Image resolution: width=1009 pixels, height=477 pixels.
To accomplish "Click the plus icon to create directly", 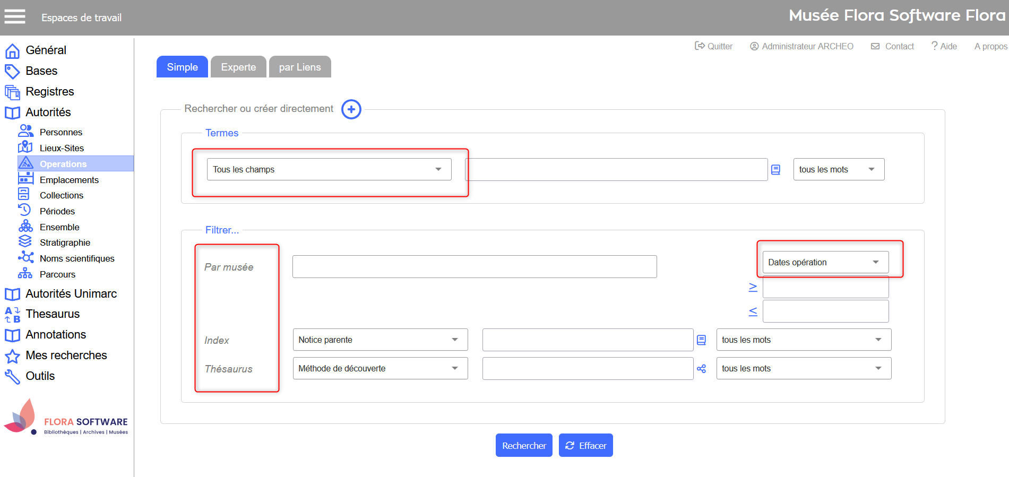I will (351, 109).
